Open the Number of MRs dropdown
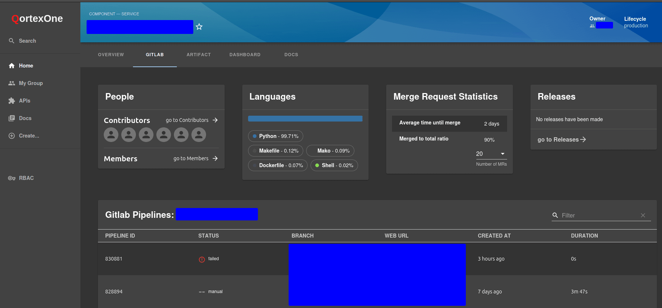This screenshot has width=662, height=308. [491, 154]
